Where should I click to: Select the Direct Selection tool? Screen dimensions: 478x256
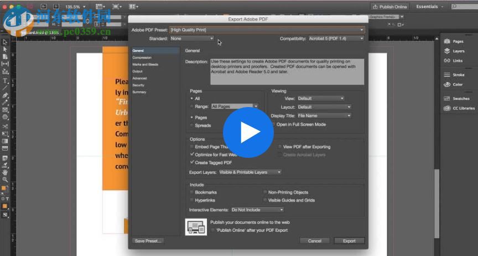[x=5, y=49]
